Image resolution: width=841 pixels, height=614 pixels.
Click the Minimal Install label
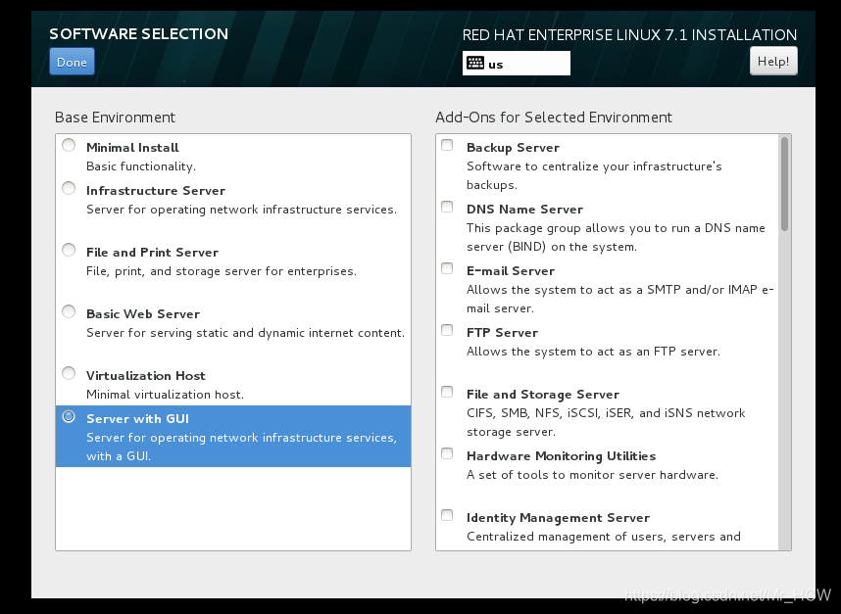132,147
